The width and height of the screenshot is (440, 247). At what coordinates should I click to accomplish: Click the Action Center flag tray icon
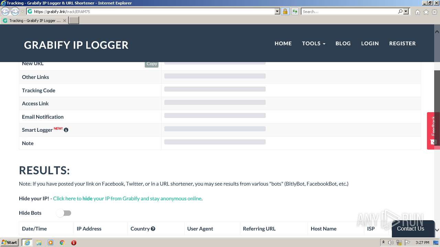tap(407, 243)
